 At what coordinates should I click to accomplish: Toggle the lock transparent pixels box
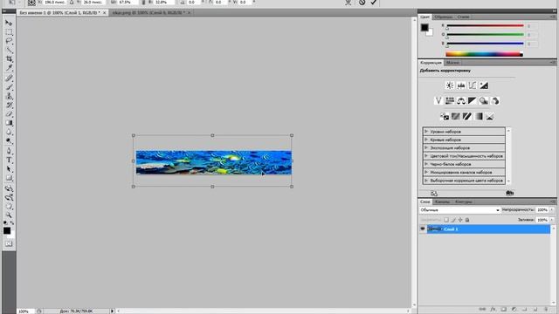point(446,220)
